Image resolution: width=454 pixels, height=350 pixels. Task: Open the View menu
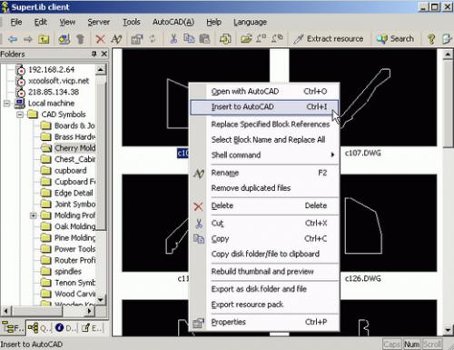[67, 22]
